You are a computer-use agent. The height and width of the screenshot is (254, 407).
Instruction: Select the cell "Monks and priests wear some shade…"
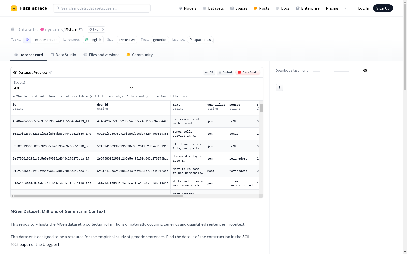(188, 183)
